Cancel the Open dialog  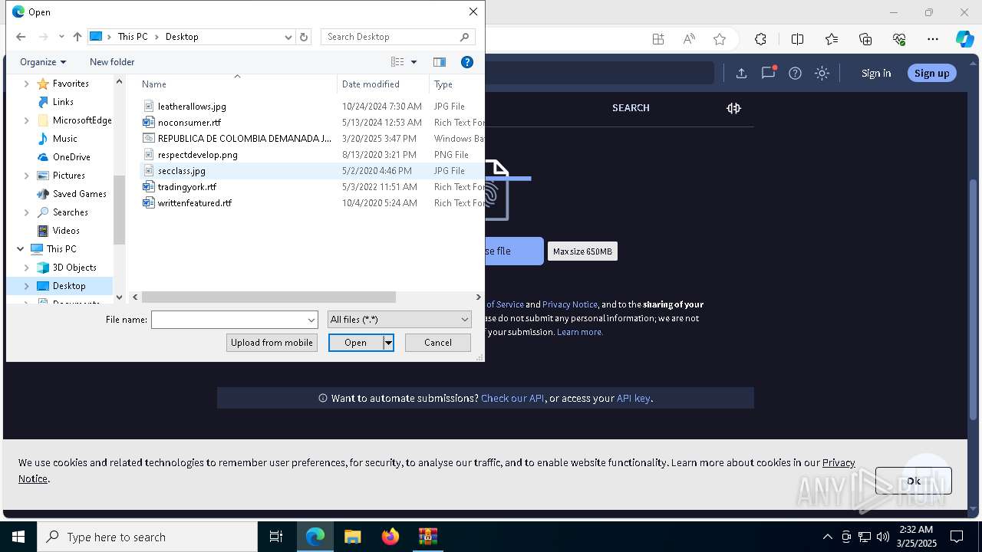click(x=438, y=343)
